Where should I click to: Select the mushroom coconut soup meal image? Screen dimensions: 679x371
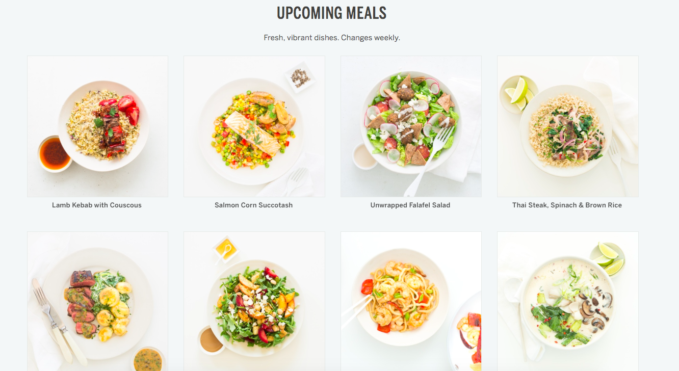(567, 301)
